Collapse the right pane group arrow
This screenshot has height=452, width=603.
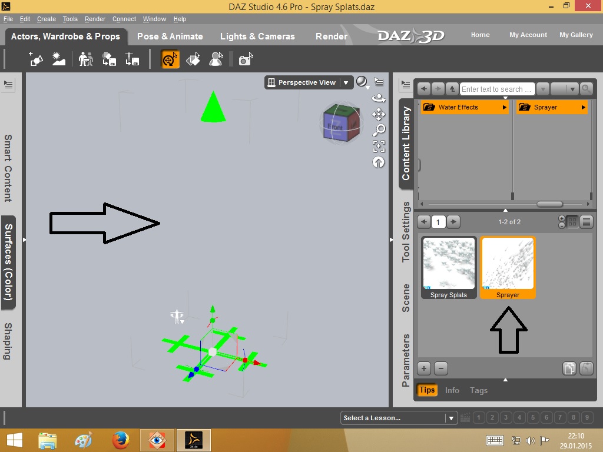pos(391,240)
